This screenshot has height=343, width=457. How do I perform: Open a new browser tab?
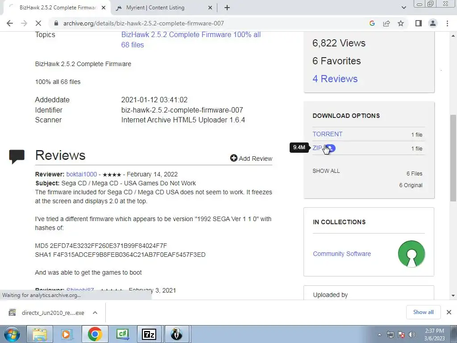point(227,8)
